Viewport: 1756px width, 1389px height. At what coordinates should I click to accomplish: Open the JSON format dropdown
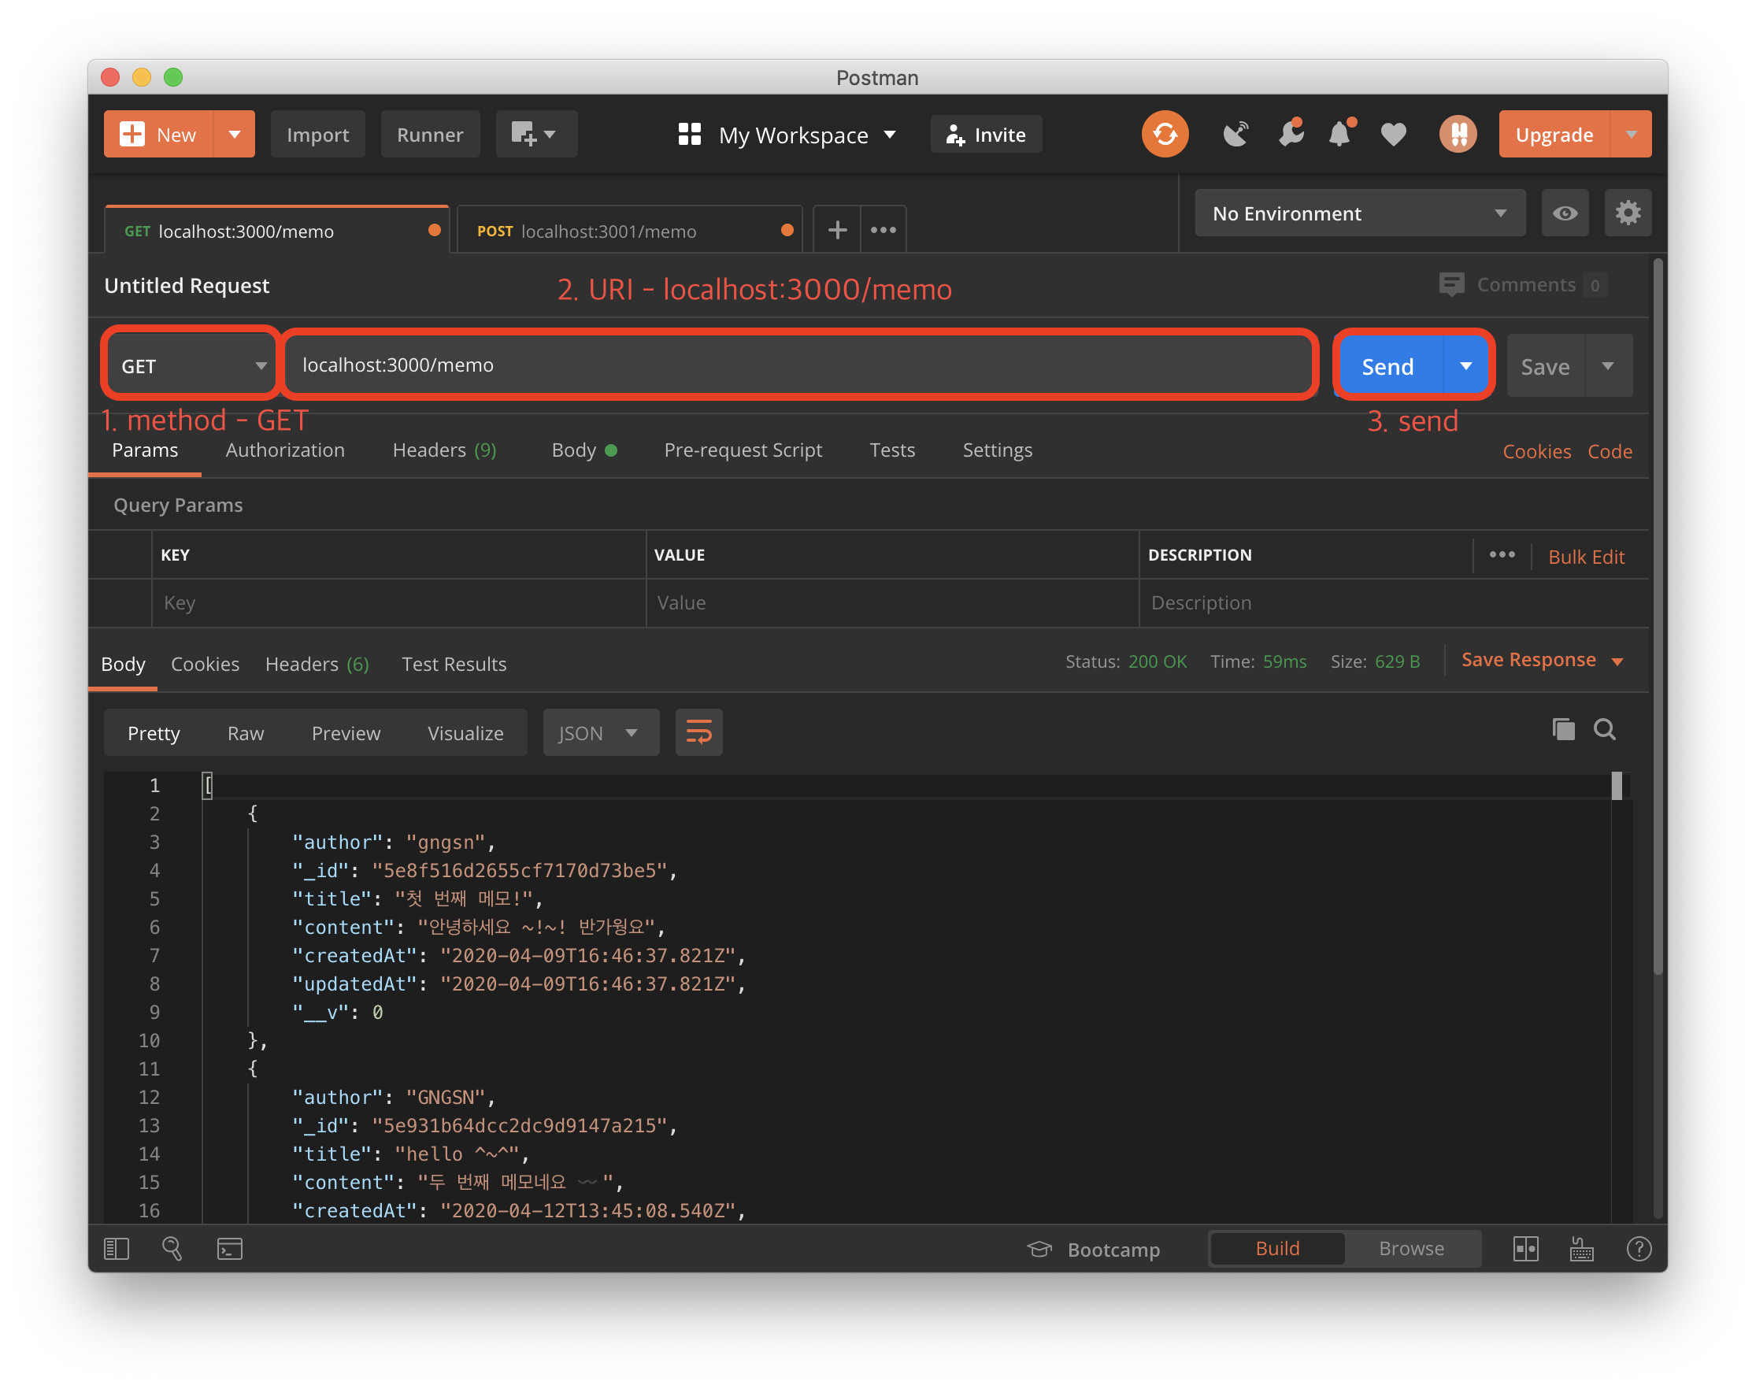pos(599,733)
